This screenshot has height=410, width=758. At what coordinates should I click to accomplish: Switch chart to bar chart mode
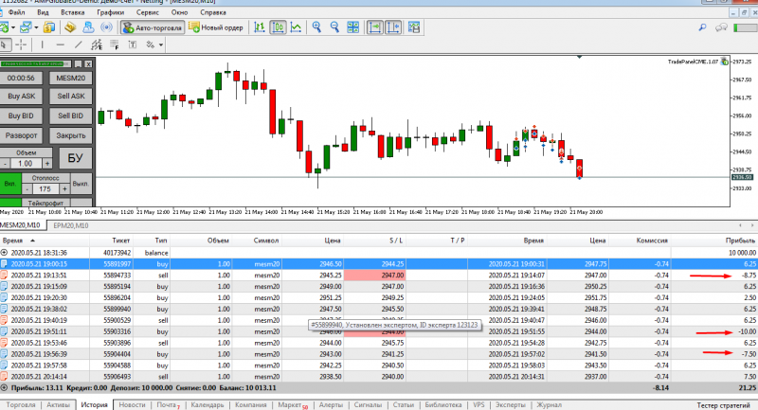[260, 27]
